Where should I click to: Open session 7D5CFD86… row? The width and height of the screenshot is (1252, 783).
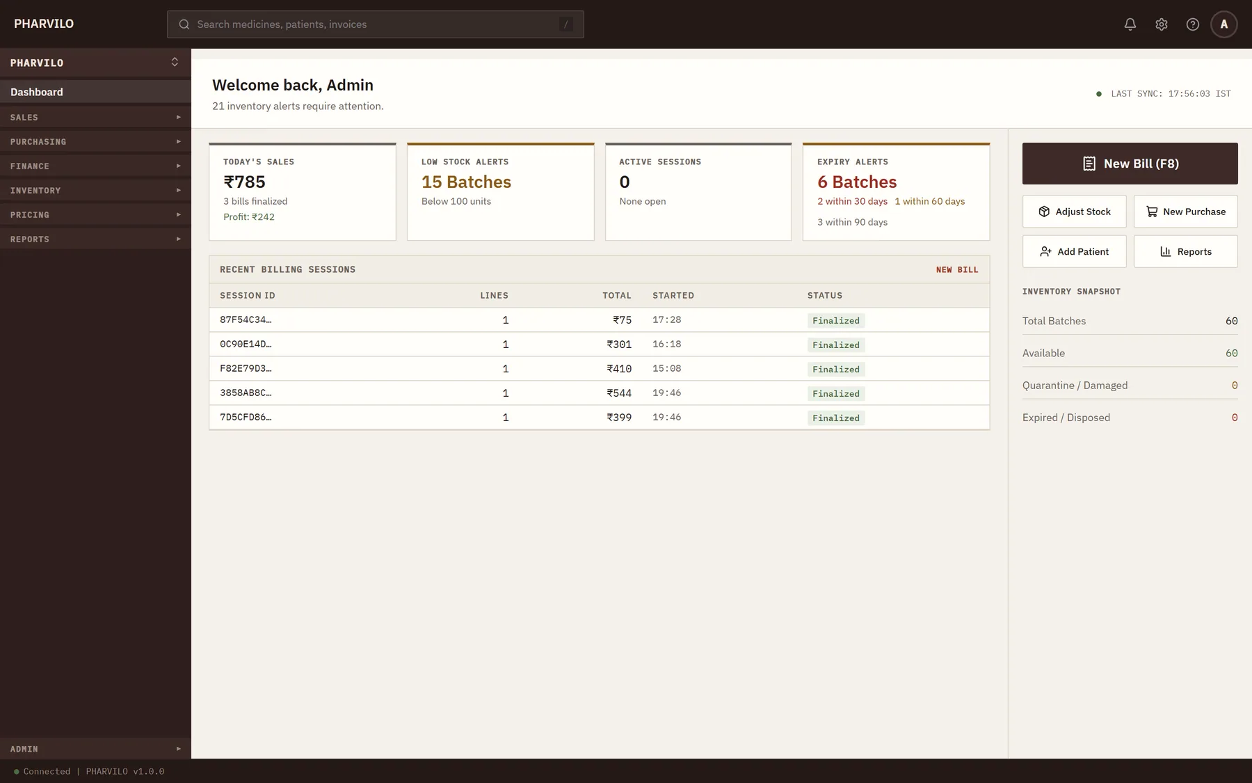point(600,418)
